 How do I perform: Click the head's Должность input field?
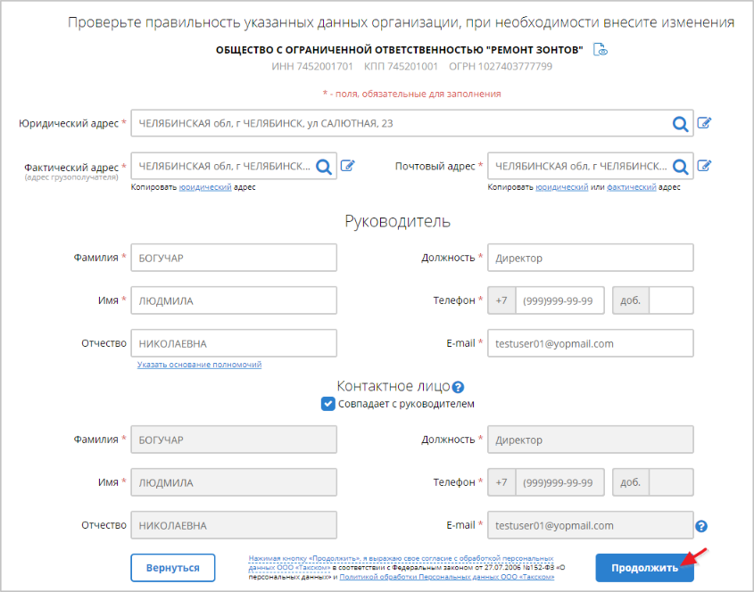pos(590,258)
